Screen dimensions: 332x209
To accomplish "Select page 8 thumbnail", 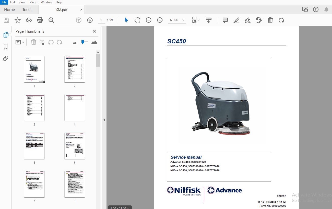I will [x=75, y=184].
